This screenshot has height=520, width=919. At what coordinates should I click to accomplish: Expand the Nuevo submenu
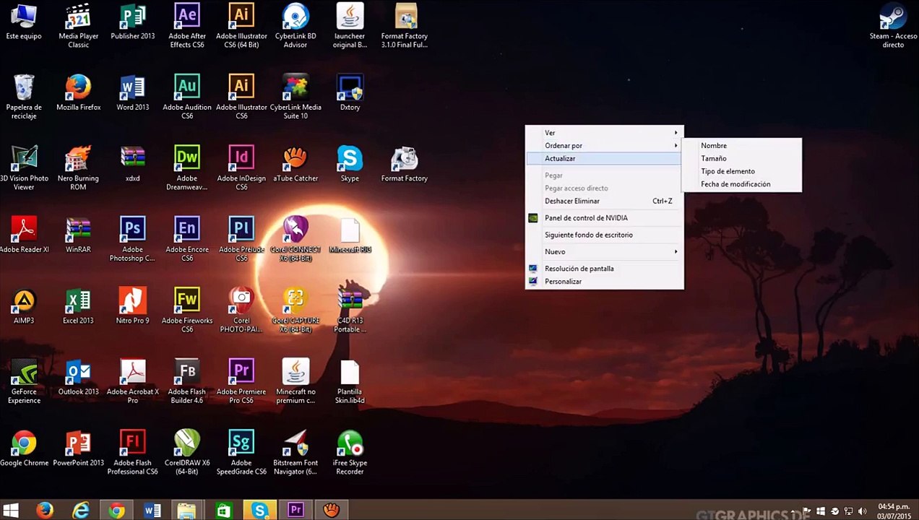604,252
